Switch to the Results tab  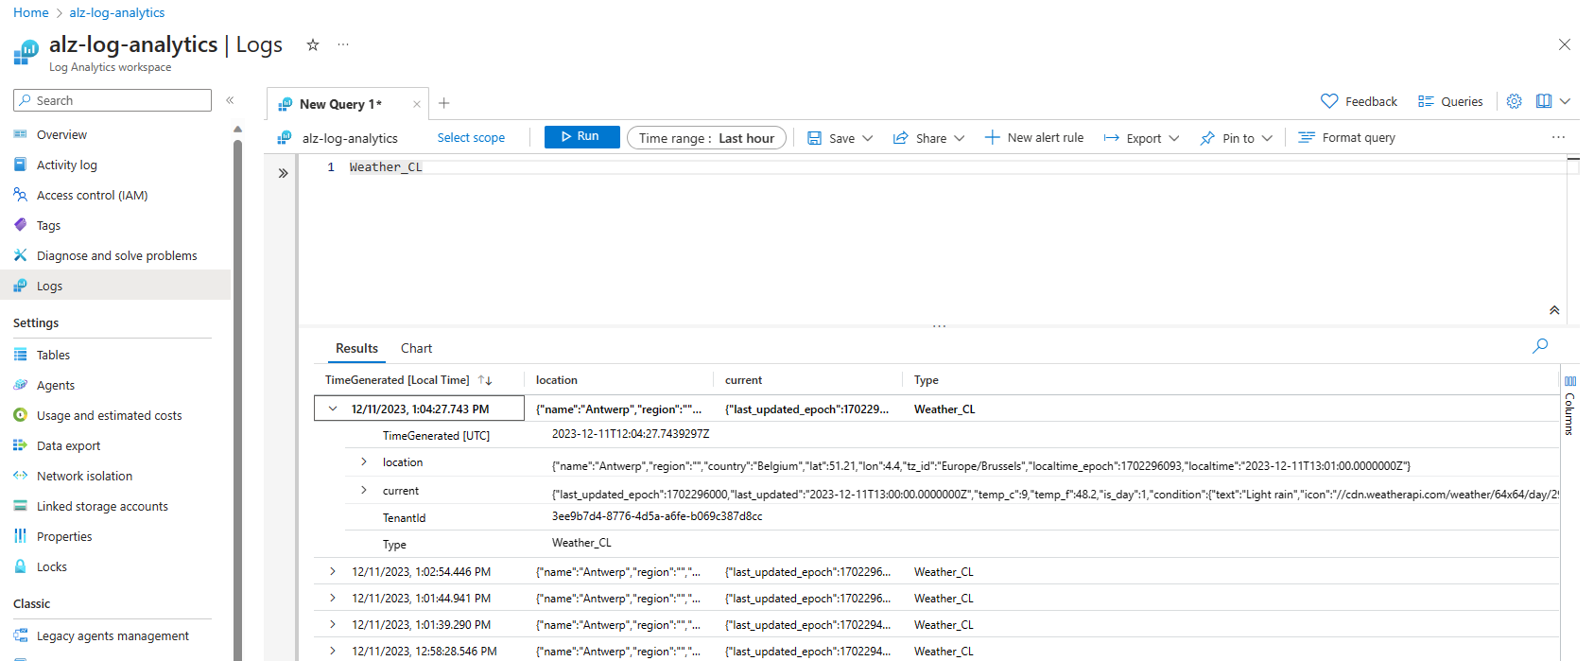coord(356,348)
